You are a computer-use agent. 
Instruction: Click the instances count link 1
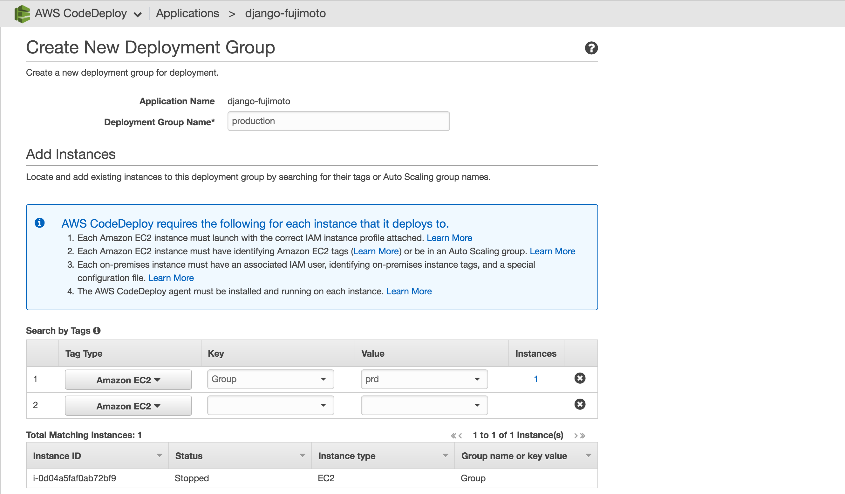point(536,379)
